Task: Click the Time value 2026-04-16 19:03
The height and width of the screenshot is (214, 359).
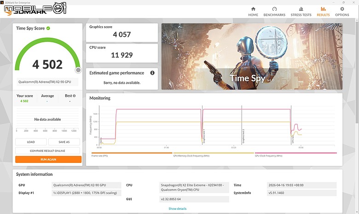Action: tap(302, 185)
